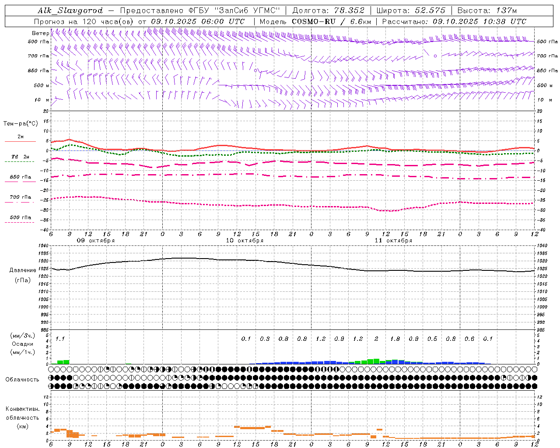The image size is (560, 448).
Task: Click the '700 гПа' label right of wind panel
Action: coord(547,56)
